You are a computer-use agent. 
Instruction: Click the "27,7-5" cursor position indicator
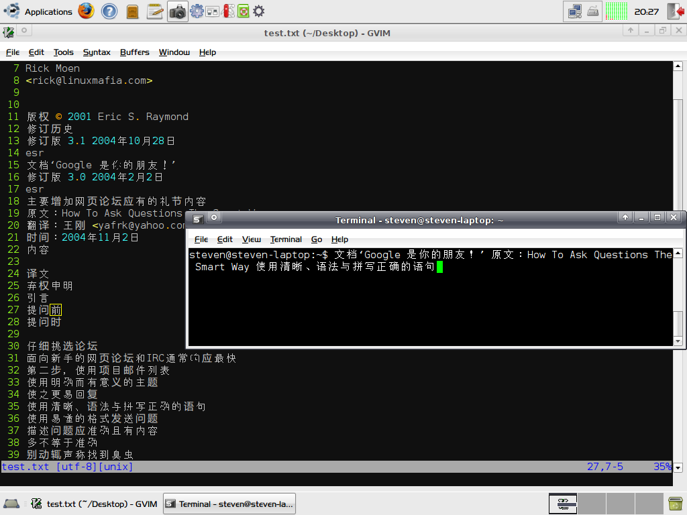(605, 467)
